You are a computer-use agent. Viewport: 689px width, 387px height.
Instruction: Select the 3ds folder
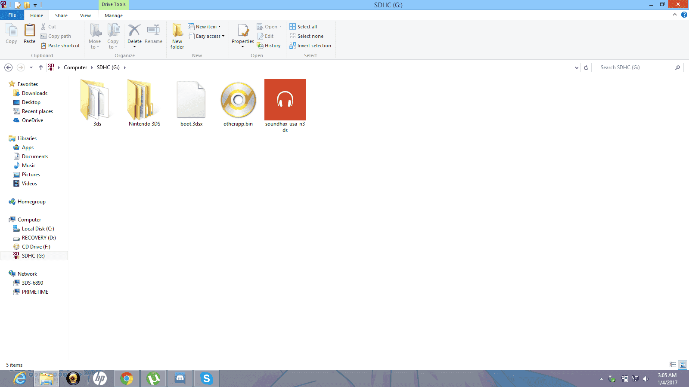[x=97, y=103]
